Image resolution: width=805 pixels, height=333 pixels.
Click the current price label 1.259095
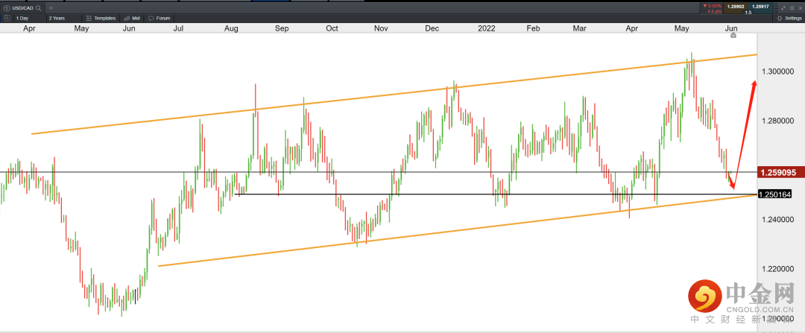click(779, 172)
